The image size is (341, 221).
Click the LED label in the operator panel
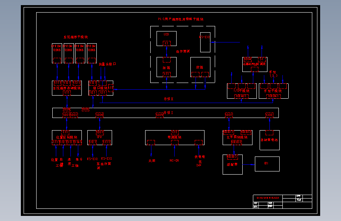click(166, 34)
